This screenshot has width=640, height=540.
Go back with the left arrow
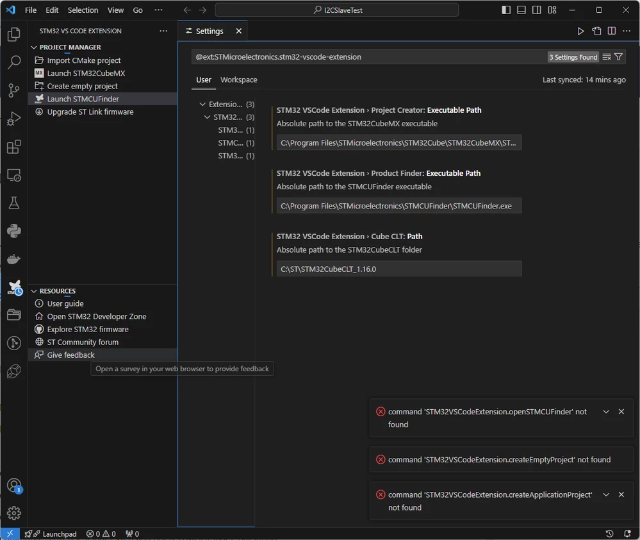click(x=187, y=10)
